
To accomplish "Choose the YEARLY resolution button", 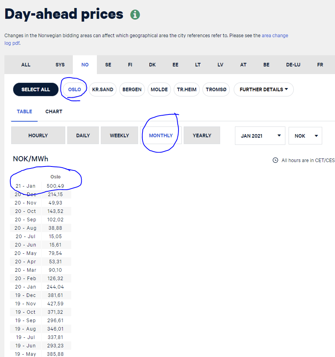I will coord(202,135).
